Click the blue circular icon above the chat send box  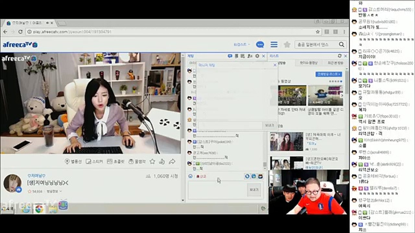[247, 176]
